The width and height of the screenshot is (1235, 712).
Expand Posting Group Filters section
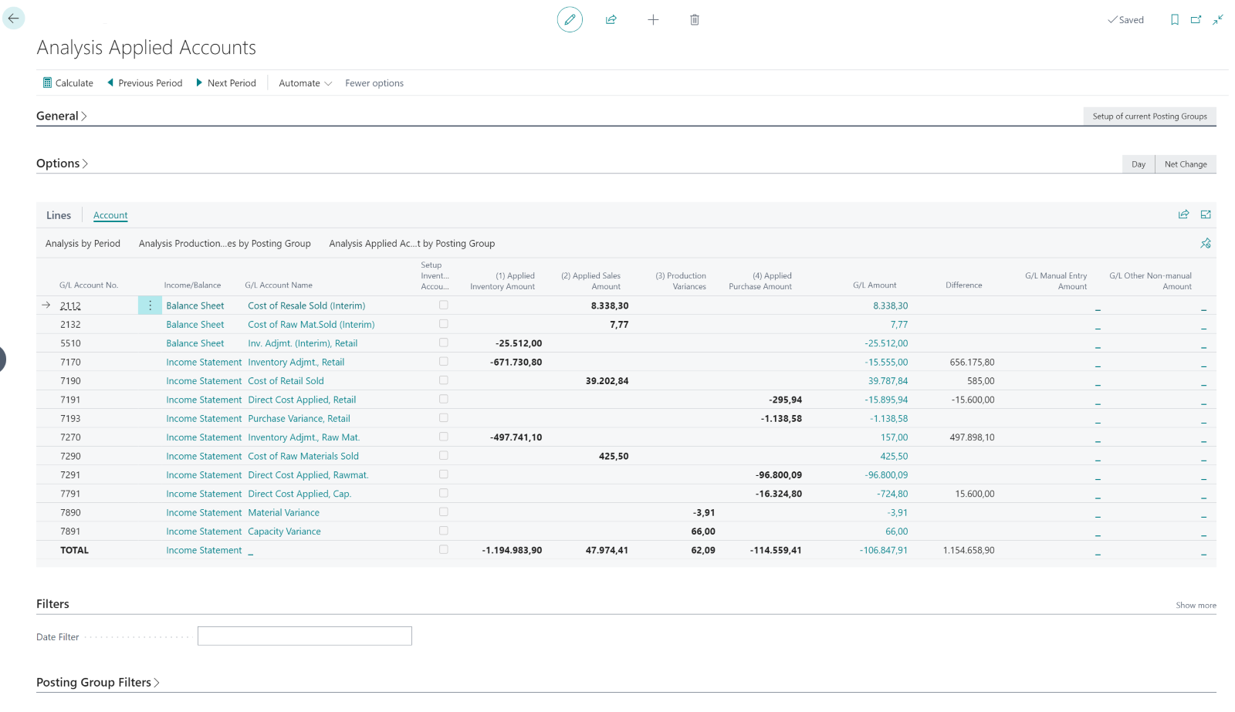98,682
